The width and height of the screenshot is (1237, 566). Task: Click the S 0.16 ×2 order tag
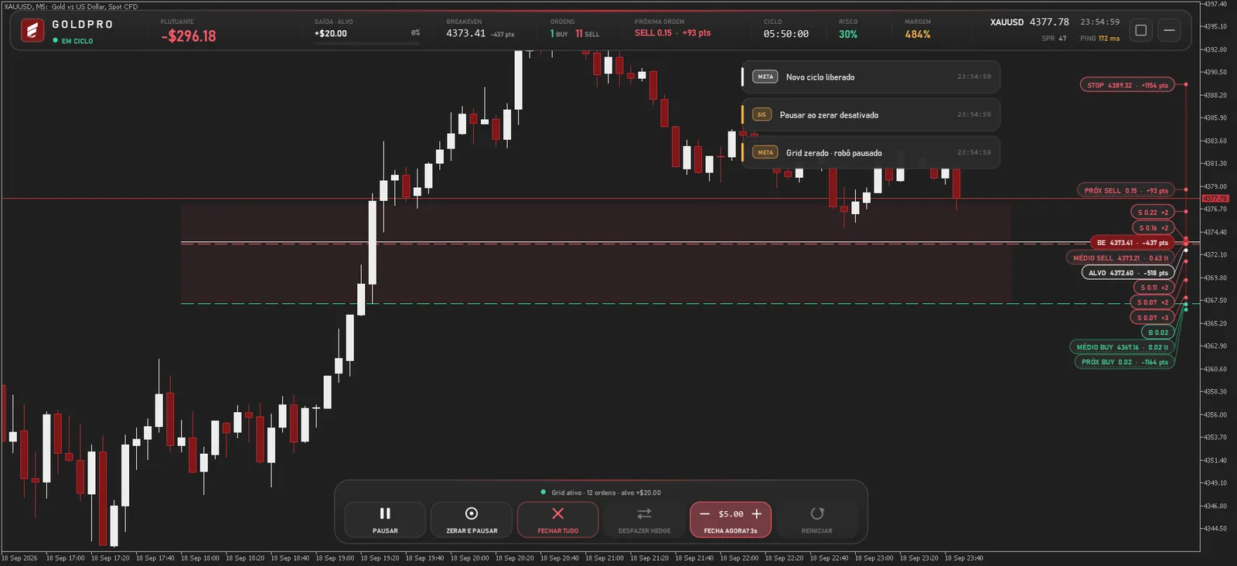(x=1153, y=228)
